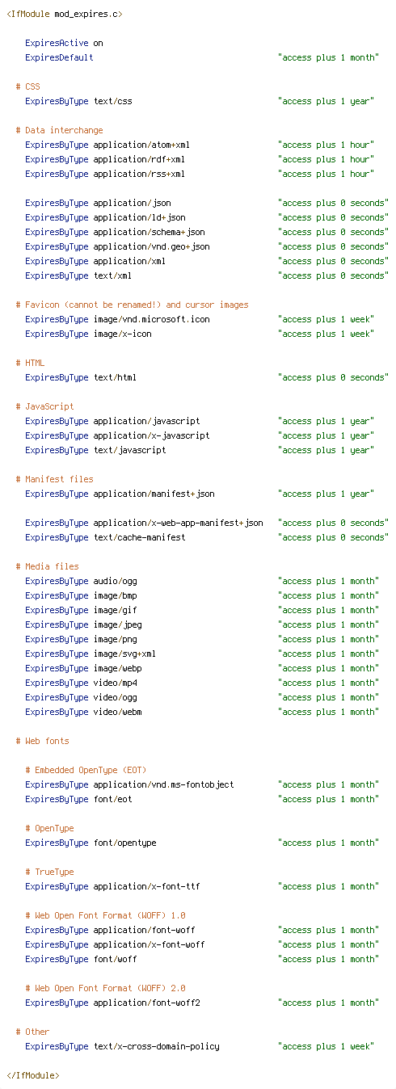
Task: Click the image/vnd.microsoft.icon MIME type
Action: (151, 319)
